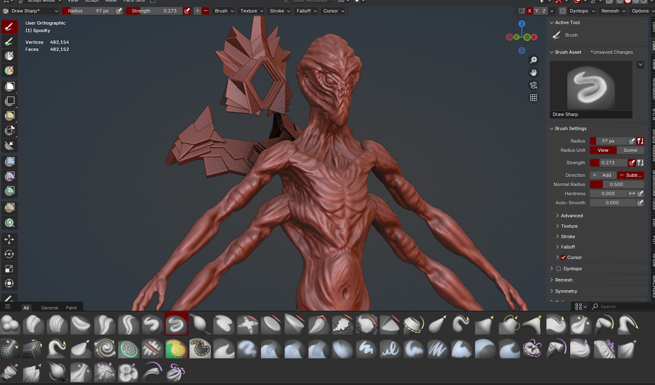Select the All tab in brush shelf

26,308
